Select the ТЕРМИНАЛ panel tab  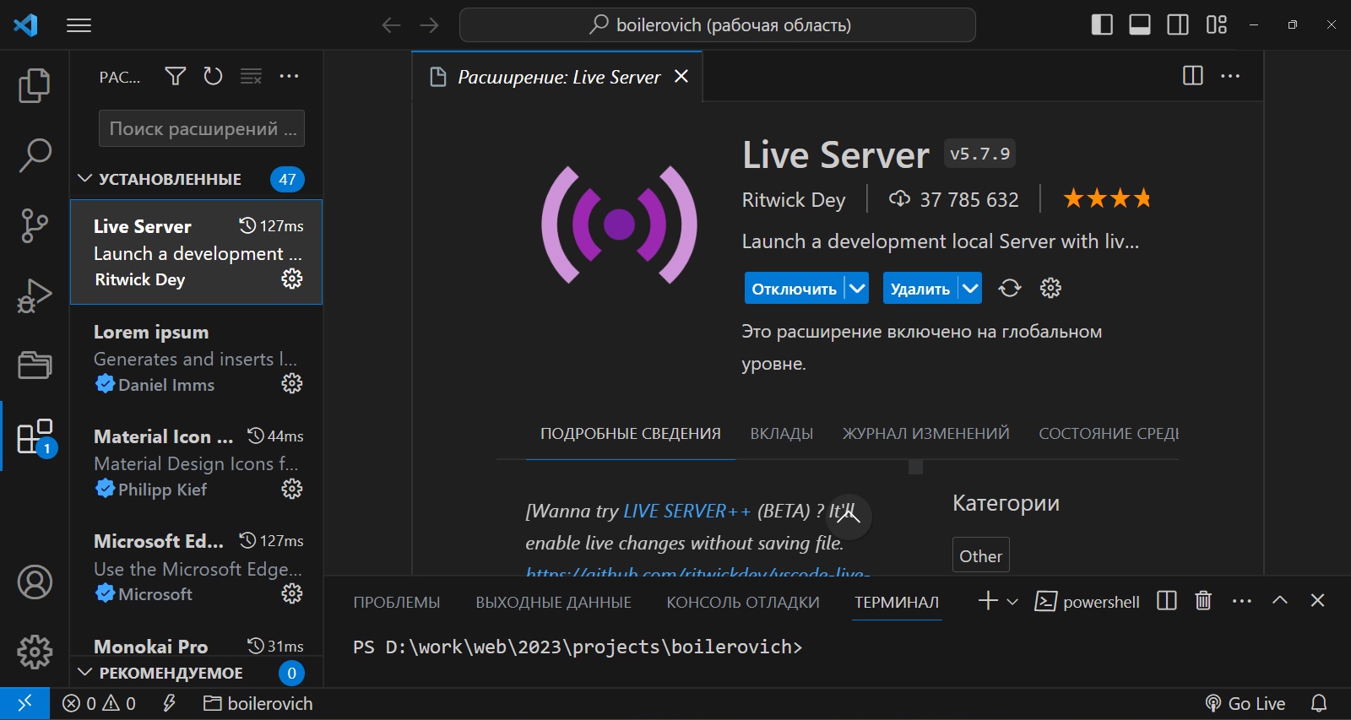pyautogui.click(x=897, y=602)
